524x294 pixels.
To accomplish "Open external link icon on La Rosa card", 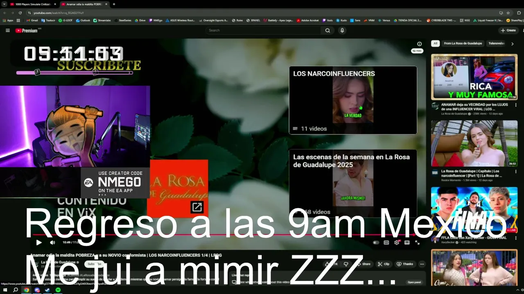I will click(x=197, y=207).
